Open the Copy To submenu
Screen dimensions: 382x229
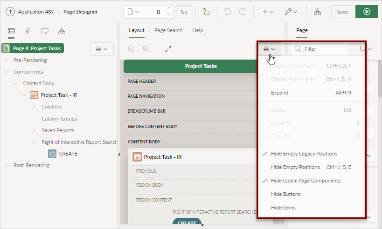tap(312, 136)
